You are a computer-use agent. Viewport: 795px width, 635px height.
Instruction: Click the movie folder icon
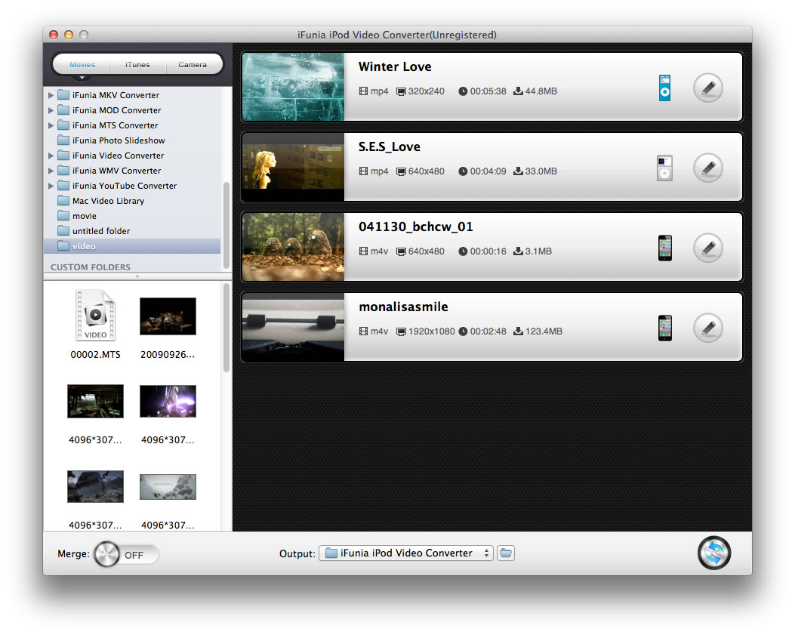pos(63,215)
